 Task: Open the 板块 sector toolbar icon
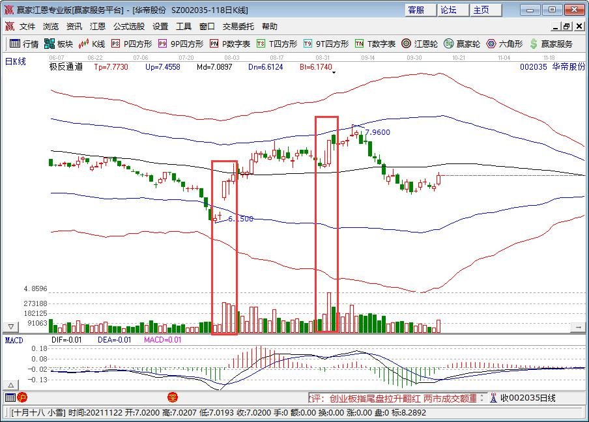[50, 44]
